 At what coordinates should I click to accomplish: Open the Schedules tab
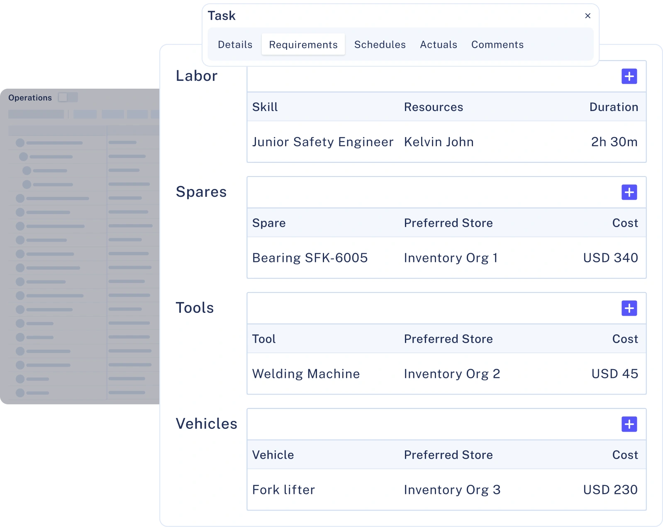click(x=380, y=44)
